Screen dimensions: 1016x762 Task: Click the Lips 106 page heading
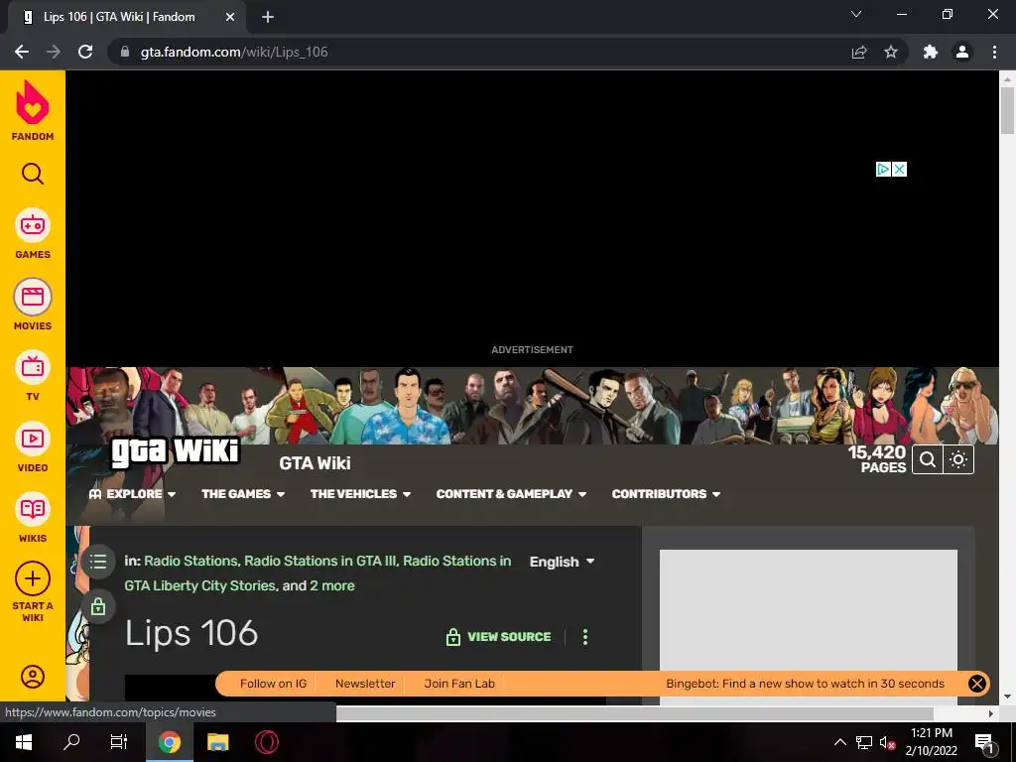pos(191,632)
